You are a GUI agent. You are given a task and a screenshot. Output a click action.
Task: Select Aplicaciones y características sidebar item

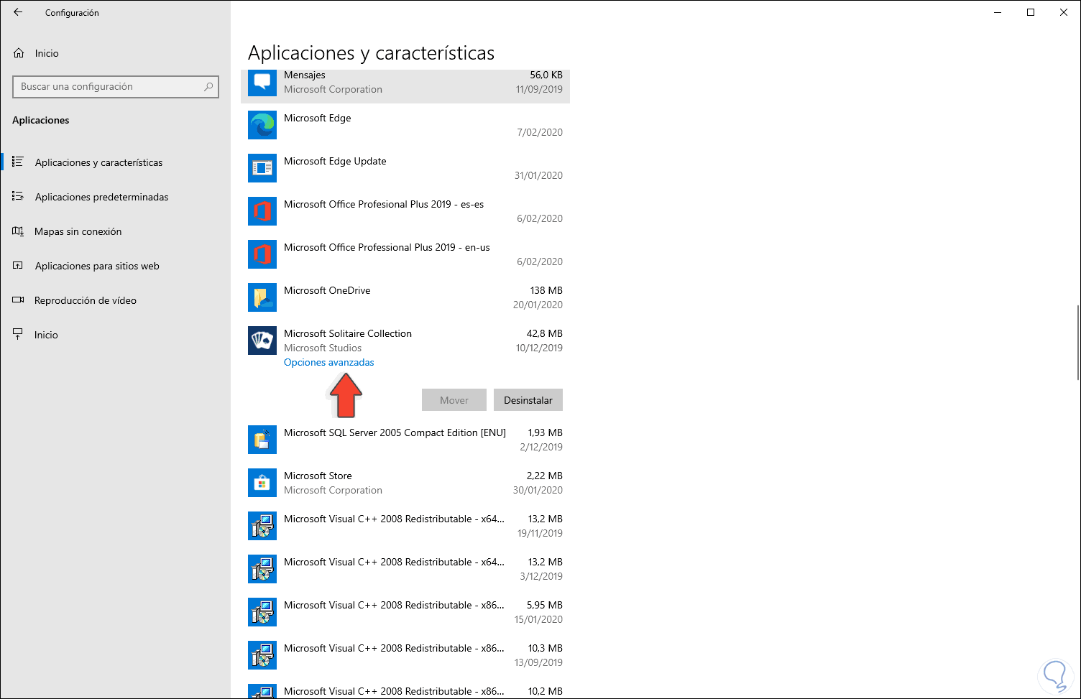[115, 162]
